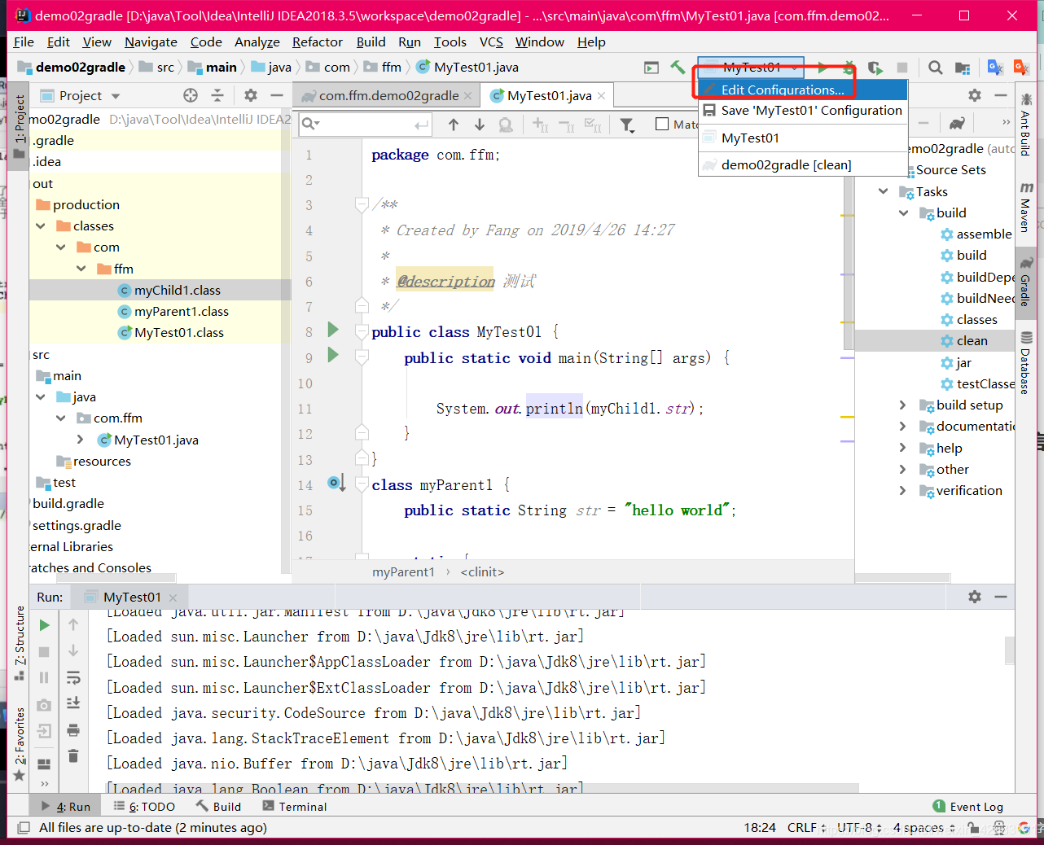Click Gradle elephant icon in Gradle toolbar
This screenshot has width=1044, height=845.
pyautogui.click(x=957, y=123)
